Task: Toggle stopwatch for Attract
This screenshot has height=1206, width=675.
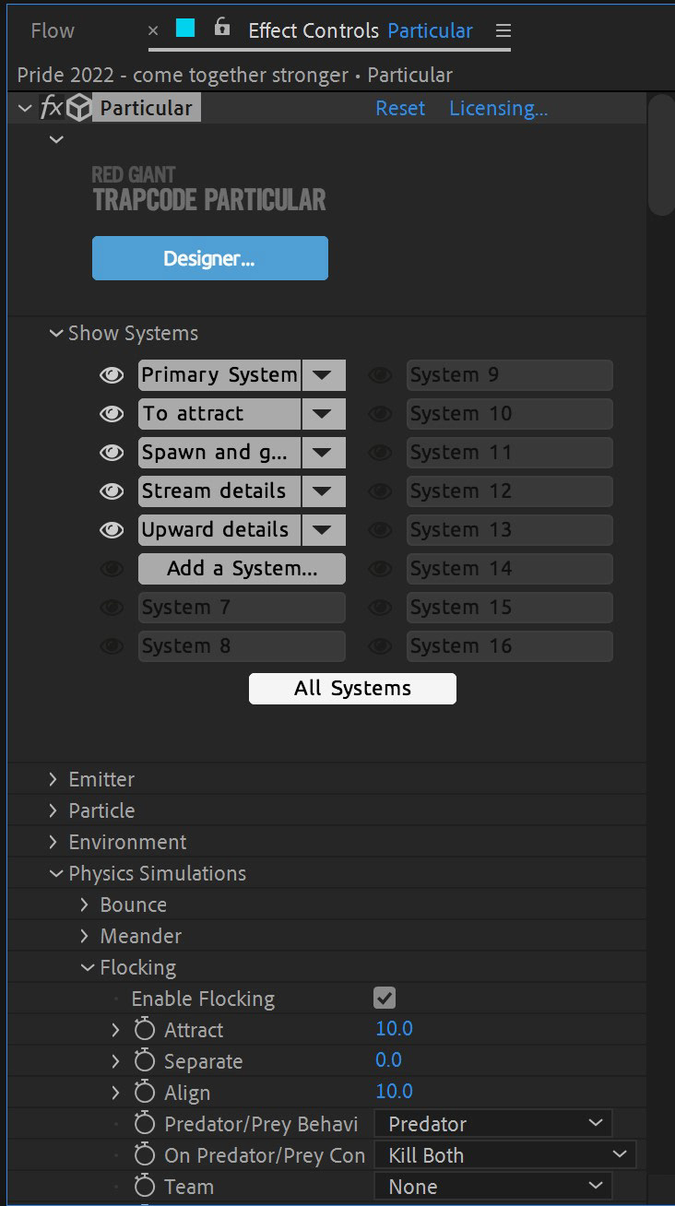Action: click(145, 1030)
